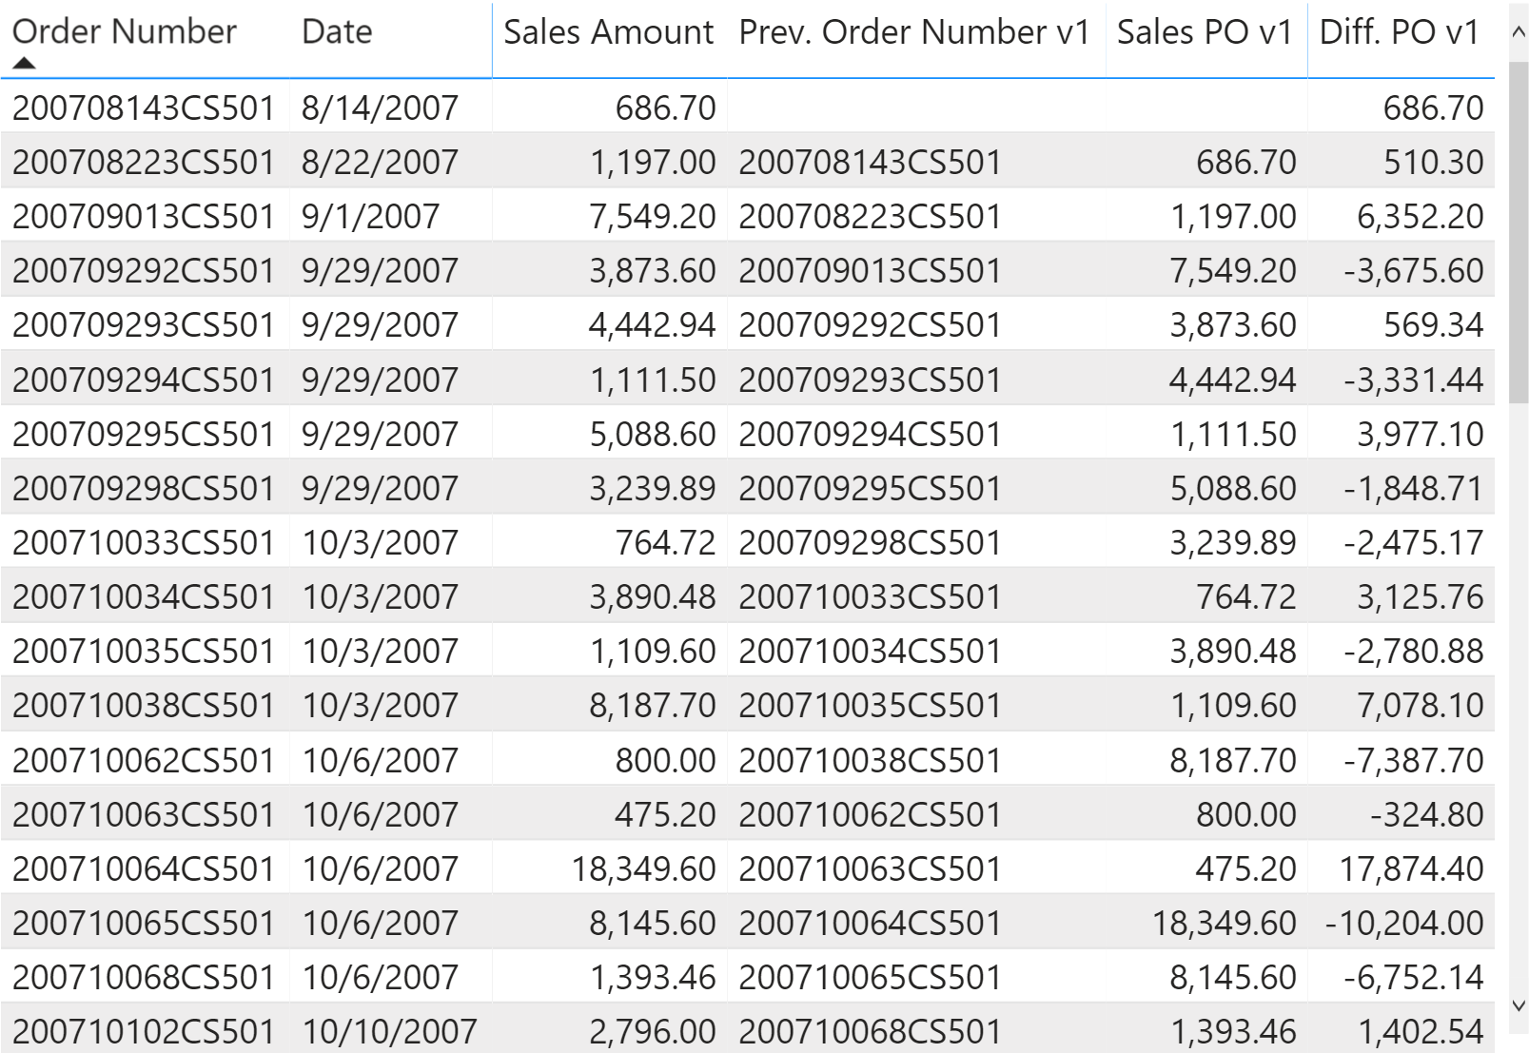Click the 7,549.20 Sales PO v1 cell
This screenshot has height=1053, width=1529.
tap(1233, 270)
